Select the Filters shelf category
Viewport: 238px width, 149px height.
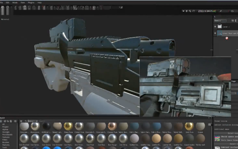coord(5,139)
